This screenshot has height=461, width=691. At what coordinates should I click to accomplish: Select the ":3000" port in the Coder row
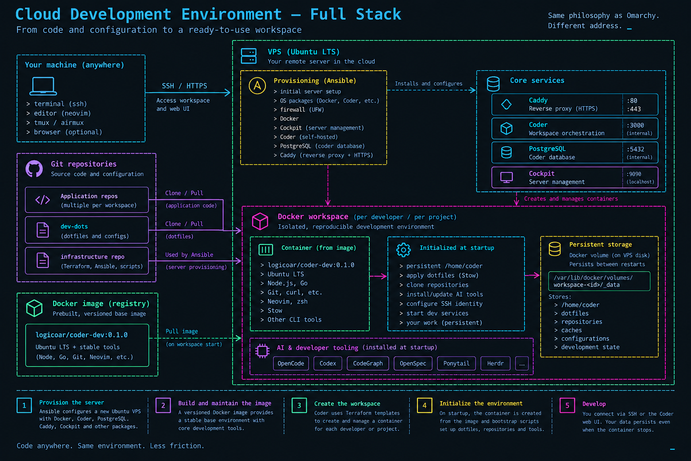(635, 126)
